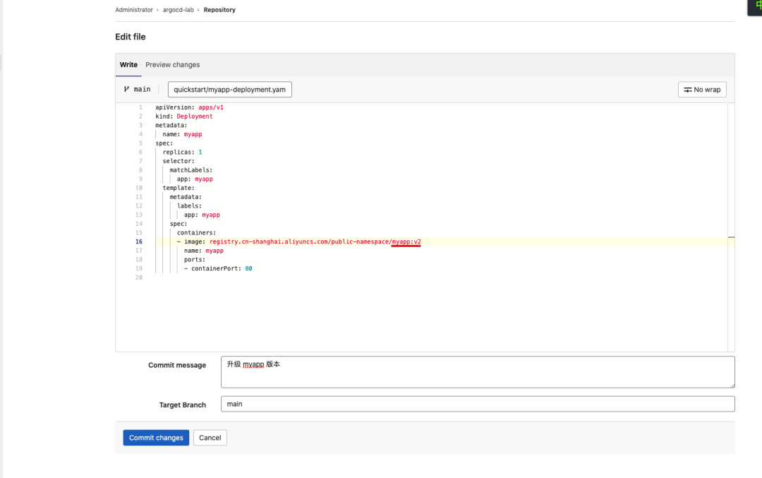Click the Target Branch input field
The width and height of the screenshot is (762, 478).
(477, 404)
